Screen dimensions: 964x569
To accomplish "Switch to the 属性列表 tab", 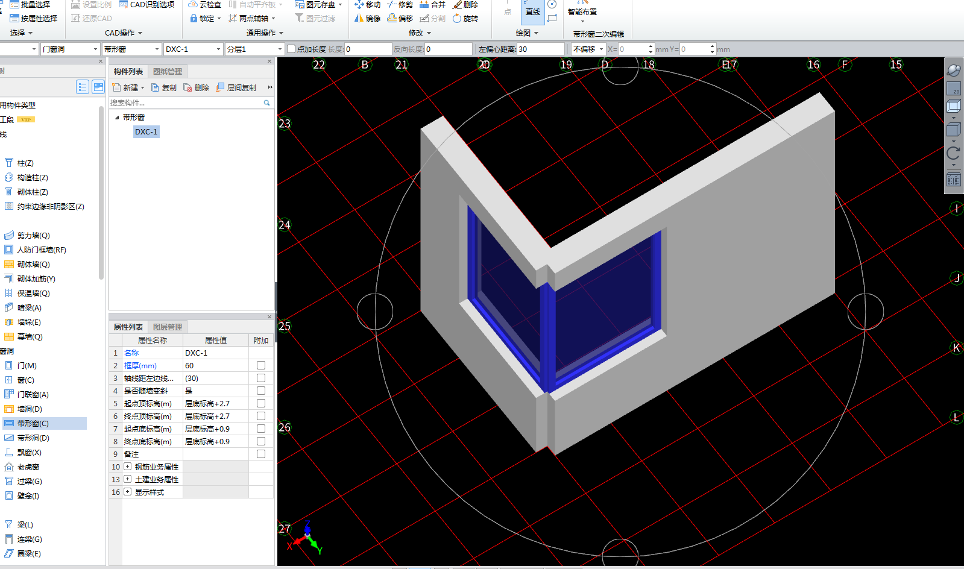I will [128, 327].
